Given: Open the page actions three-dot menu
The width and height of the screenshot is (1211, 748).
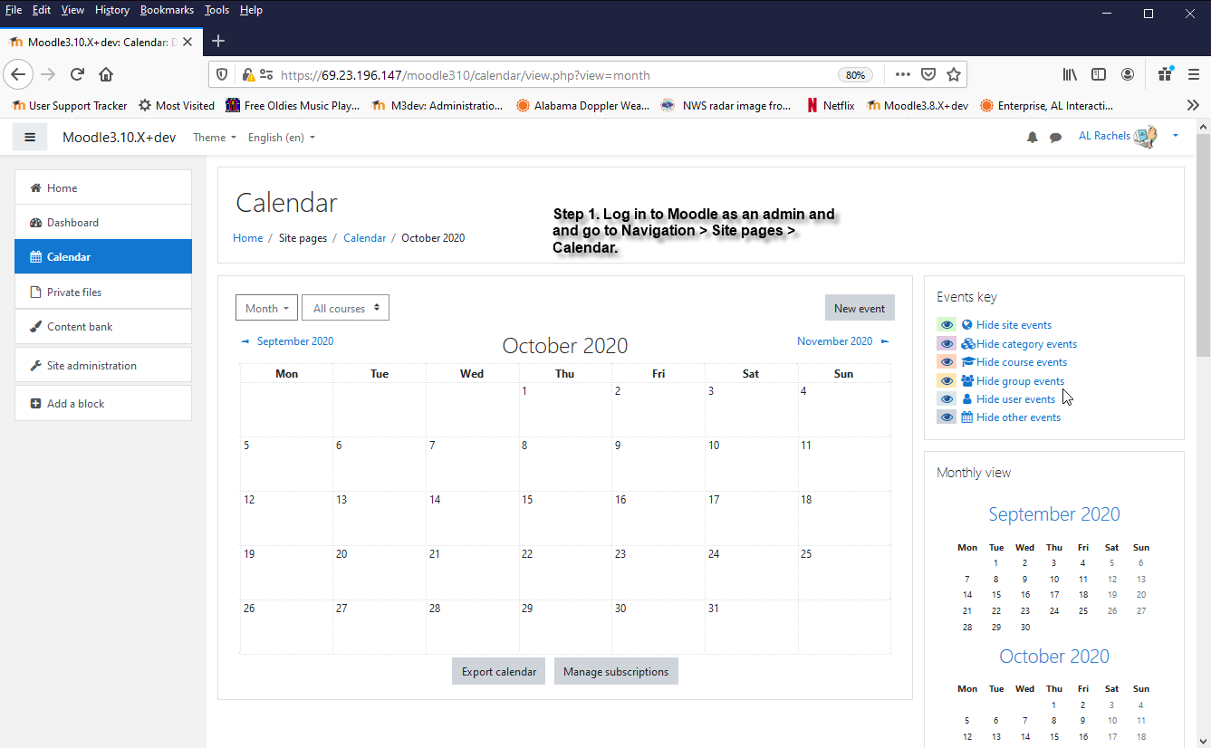Looking at the screenshot, I should click(903, 74).
